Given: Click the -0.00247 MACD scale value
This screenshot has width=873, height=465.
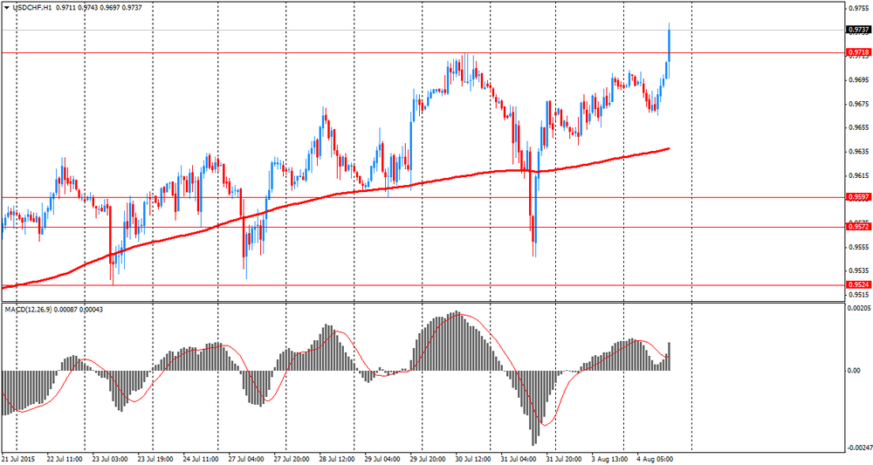Looking at the screenshot, I should (x=859, y=448).
